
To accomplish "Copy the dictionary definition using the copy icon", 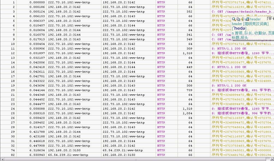I will [238, 19].
